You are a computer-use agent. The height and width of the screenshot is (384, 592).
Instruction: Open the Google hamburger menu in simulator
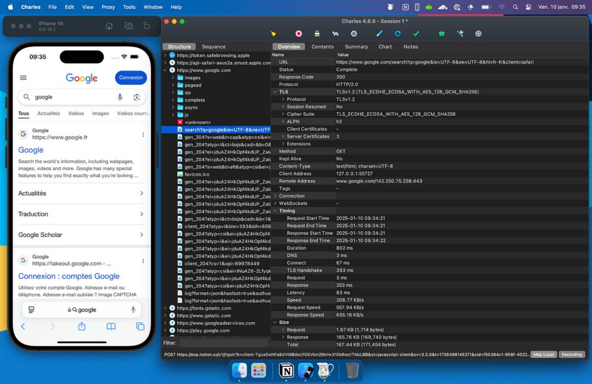[x=24, y=78]
